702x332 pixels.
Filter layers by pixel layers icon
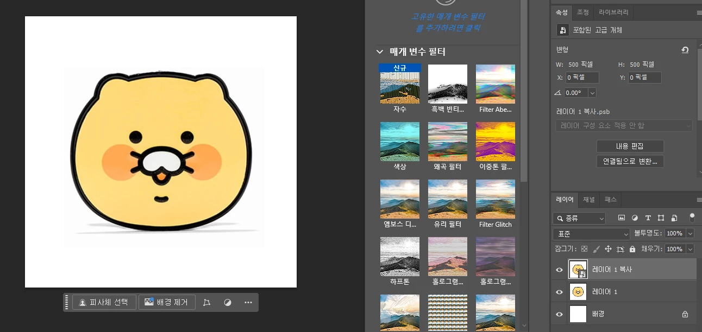pyautogui.click(x=622, y=218)
